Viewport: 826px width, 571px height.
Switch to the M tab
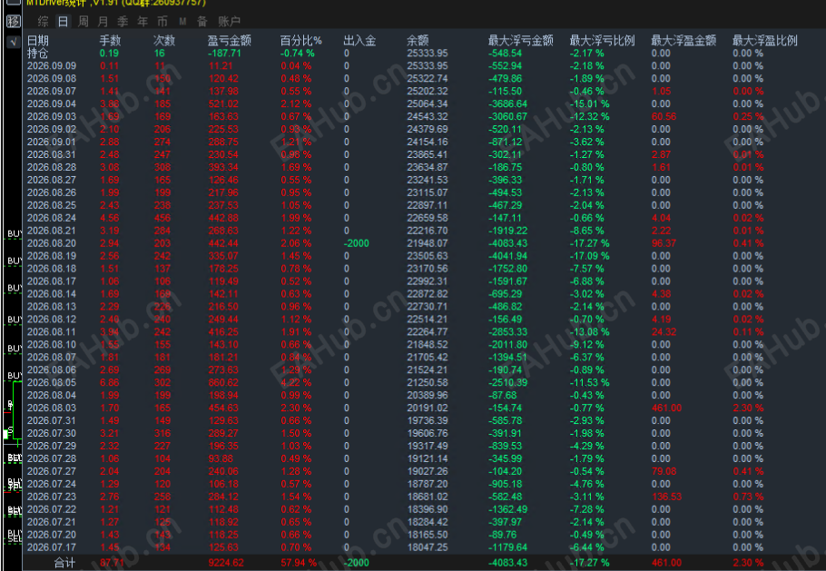182,22
